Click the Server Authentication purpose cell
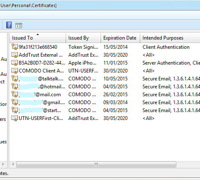The height and width of the screenshot is (180, 200). [171, 63]
